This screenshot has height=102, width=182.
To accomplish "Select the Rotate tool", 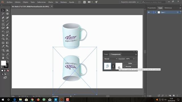I will pos(3,32).
